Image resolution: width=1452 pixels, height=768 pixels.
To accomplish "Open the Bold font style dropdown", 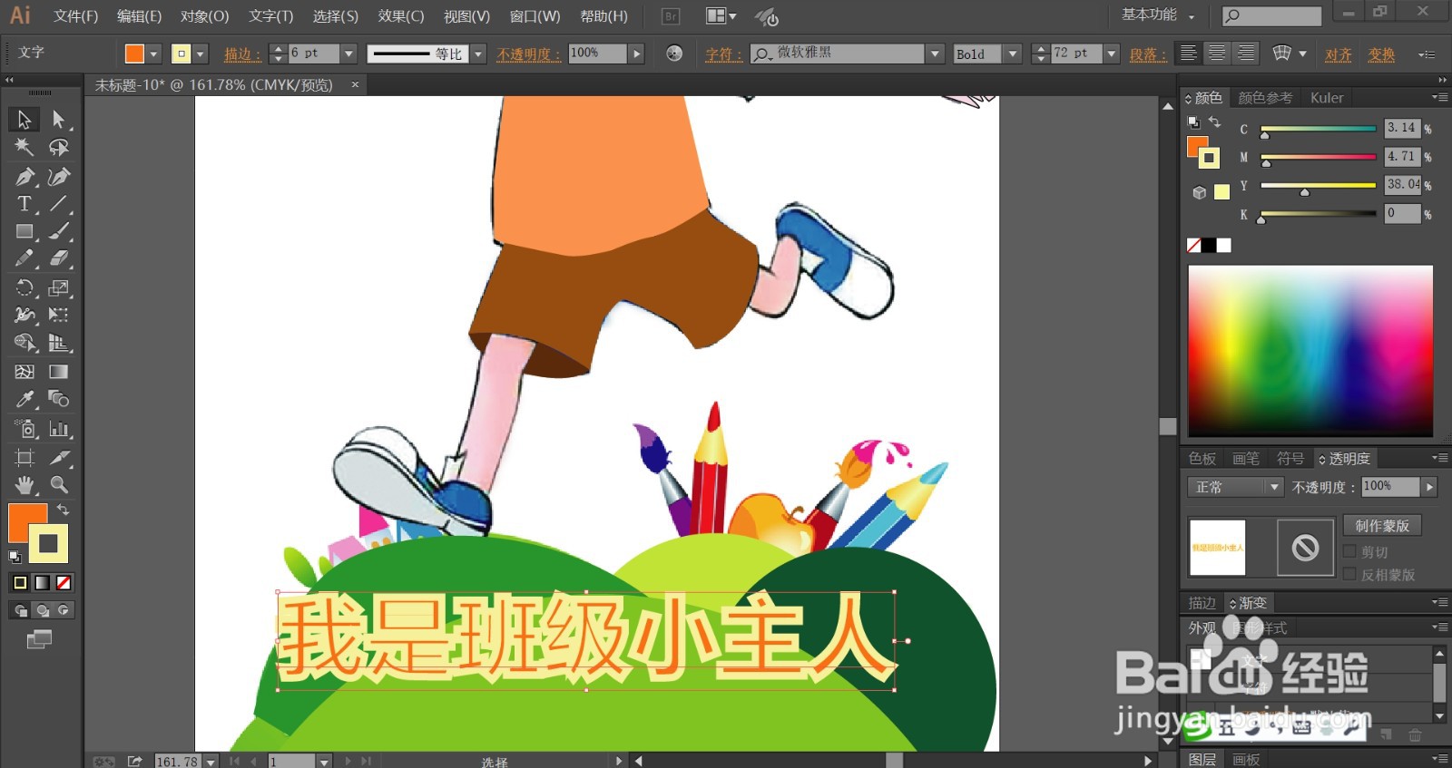I will [x=1013, y=53].
